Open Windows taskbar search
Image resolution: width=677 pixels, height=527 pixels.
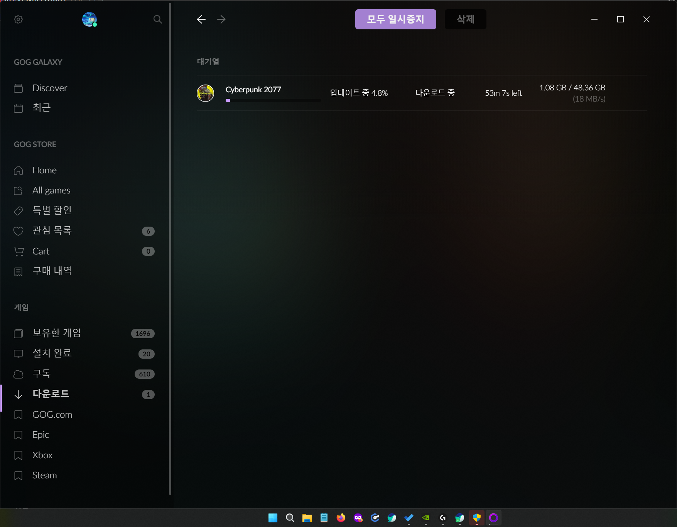[x=290, y=518]
